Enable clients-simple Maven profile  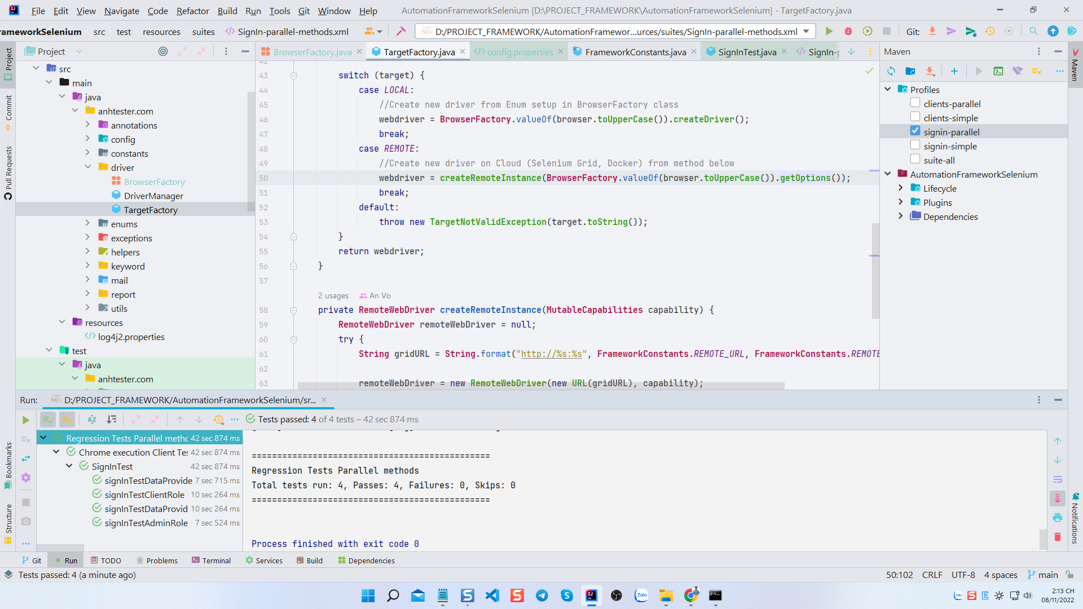pyautogui.click(x=915, y=117)
